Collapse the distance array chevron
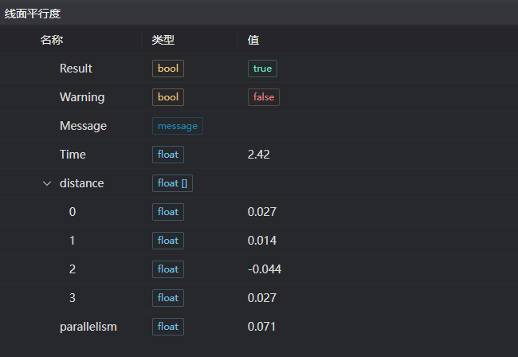Viewport: 518px width, 357px height. coord(47,183)
